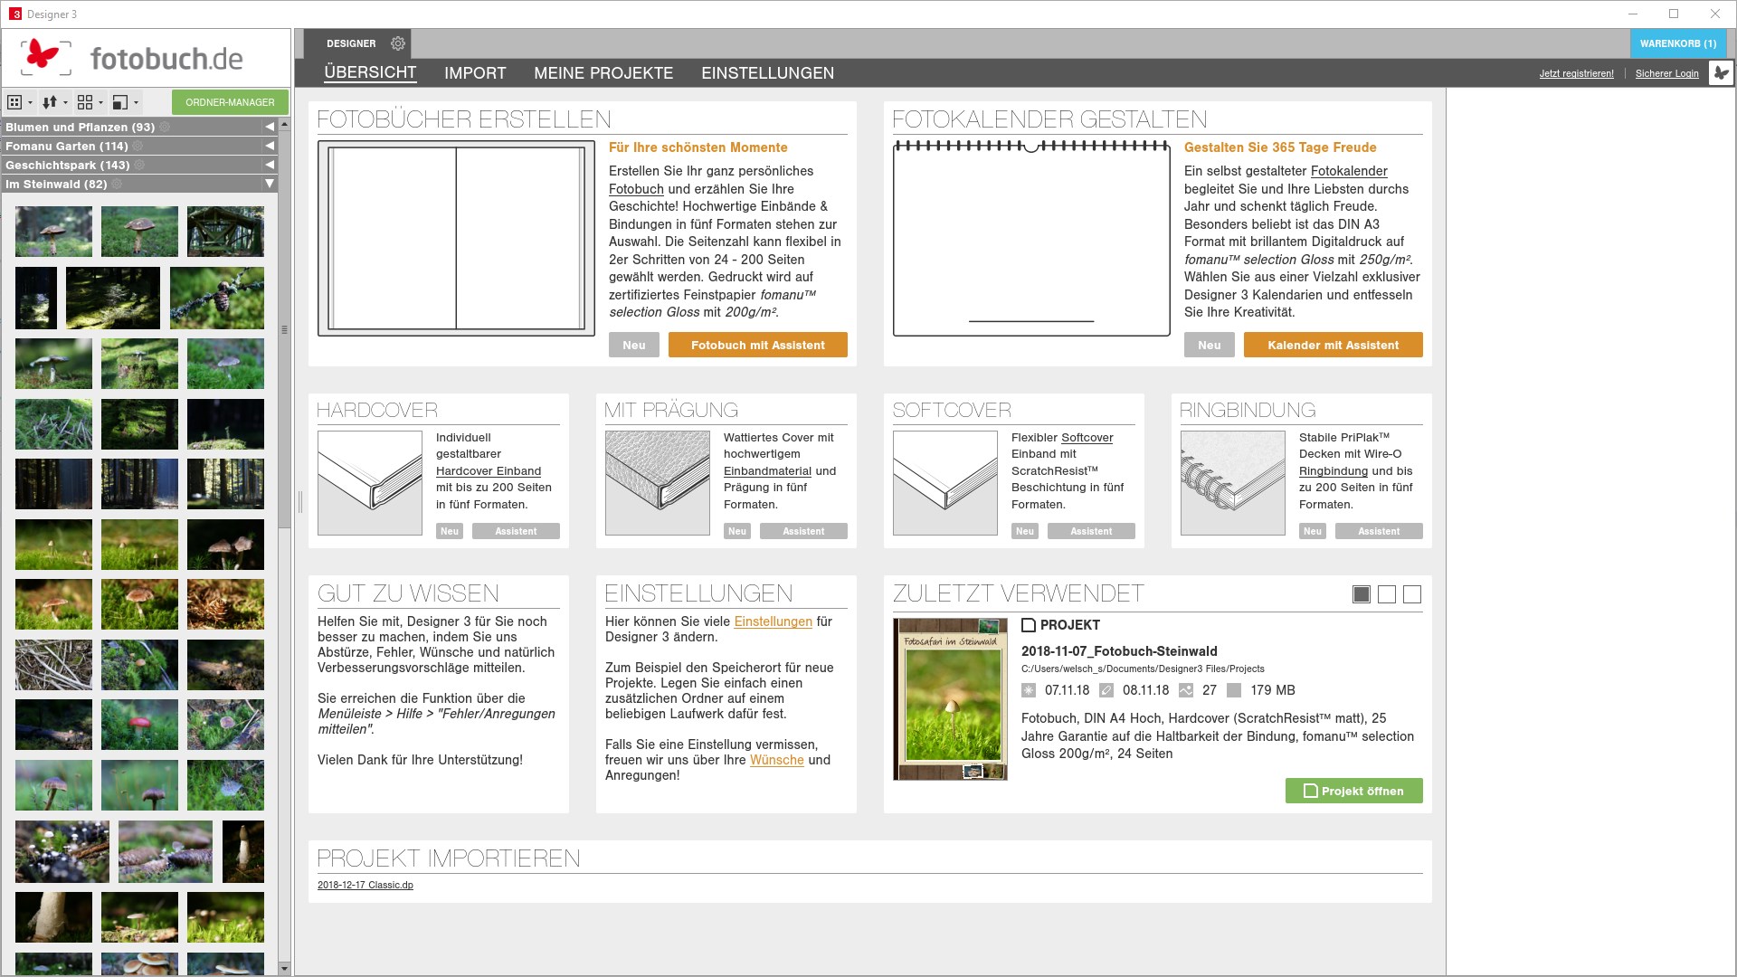
Task: Open the dropdown arrow beside the sort icon
Action: tap(64, 101)
